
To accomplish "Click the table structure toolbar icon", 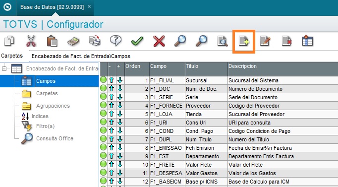I will tap(308, 41).
